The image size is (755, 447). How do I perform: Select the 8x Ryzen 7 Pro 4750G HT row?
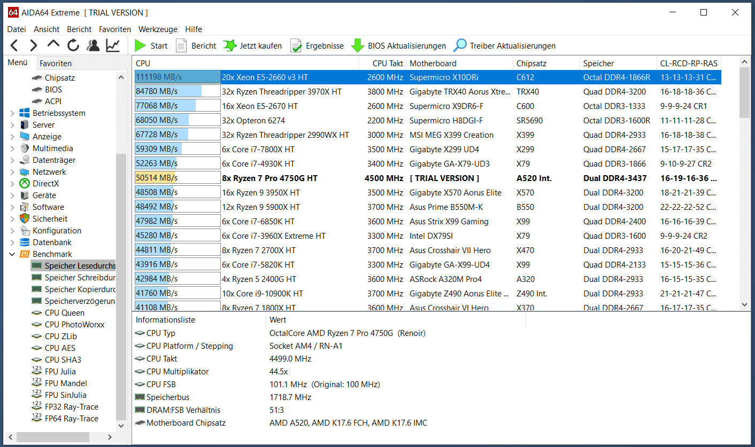pyautogui.click(x=427, y=178)
